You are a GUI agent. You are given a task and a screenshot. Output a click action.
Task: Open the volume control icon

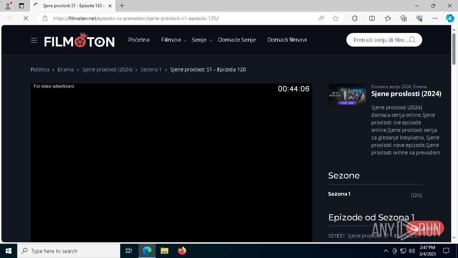click(412, 251)
